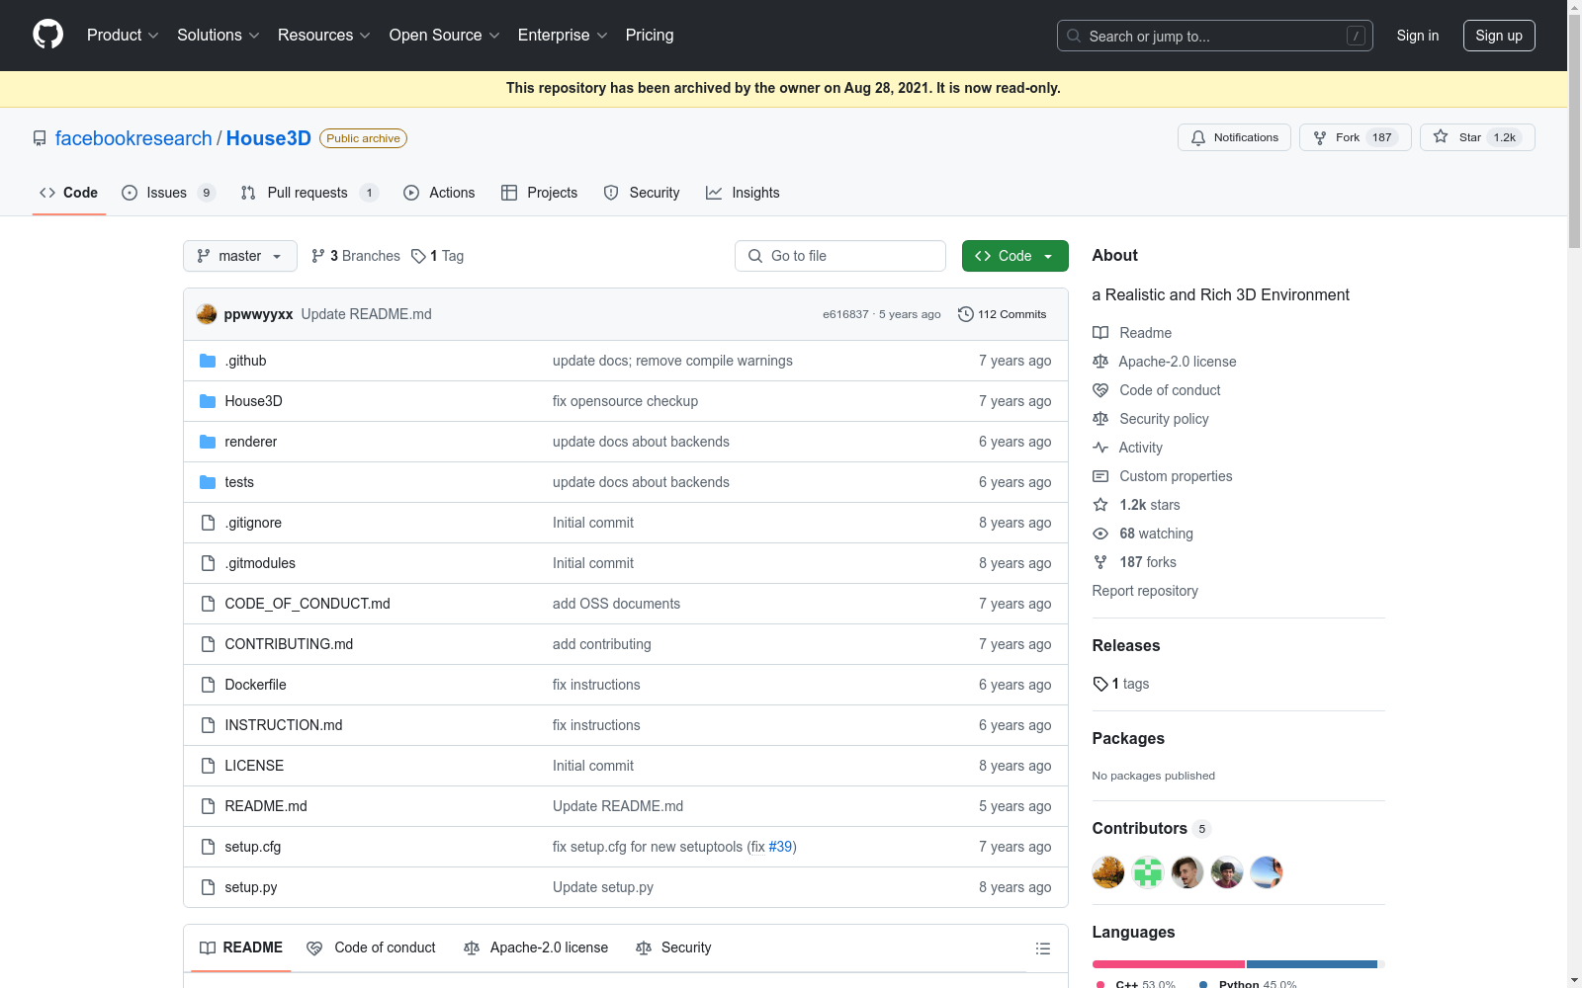Click the Search or jump to field
Viewport: 1582px width, 988px height.
coord(1215,36)
